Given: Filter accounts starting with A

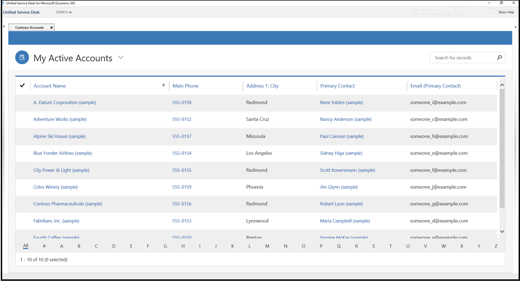Looking at the screenshot, I should 62,246.
